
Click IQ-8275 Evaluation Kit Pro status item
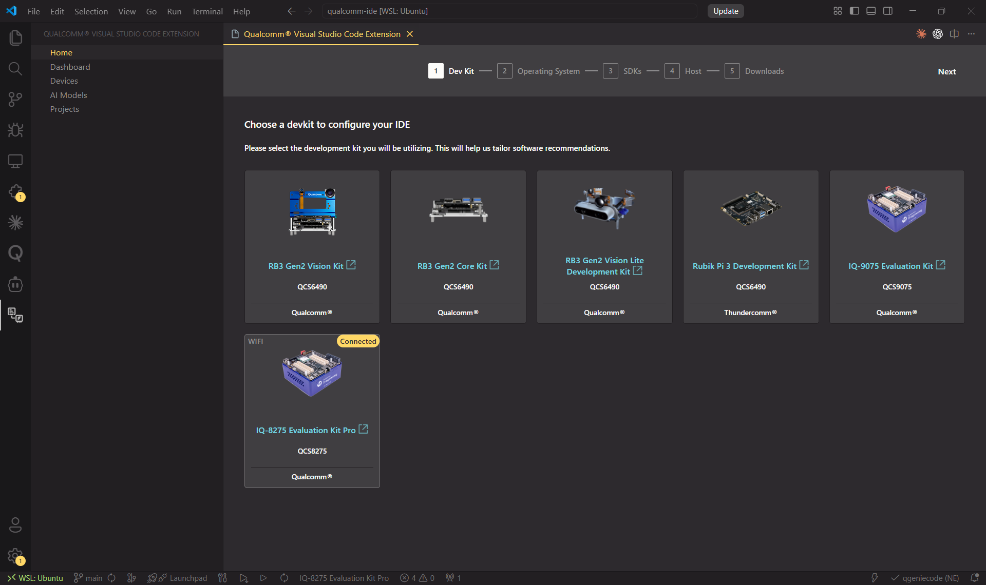pos(344,578)
